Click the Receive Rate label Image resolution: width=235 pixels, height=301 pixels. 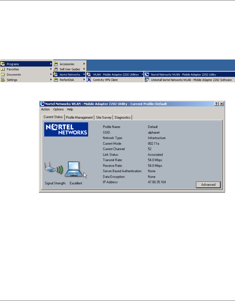click(112, 166)
